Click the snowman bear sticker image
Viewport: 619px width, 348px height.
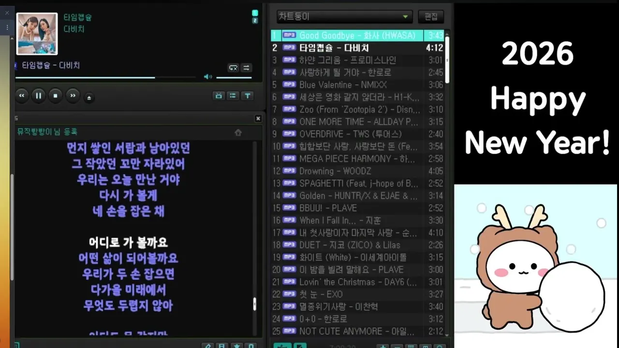click(x=536, y=266)
